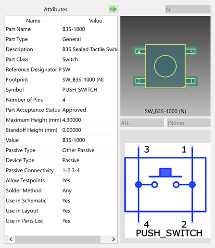
Task: Select the Part Name value B3S-1000
Action: tap(74, 29)
